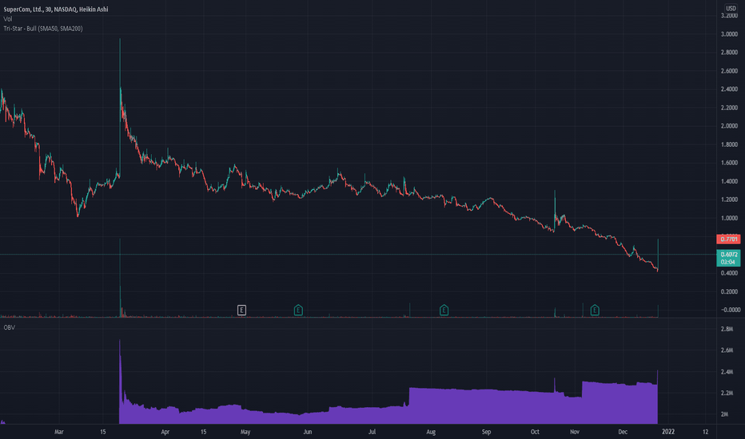Select the Tri-Star - Bull indicator label
This screenshot has width=745, height=439.
pos(42,29)
